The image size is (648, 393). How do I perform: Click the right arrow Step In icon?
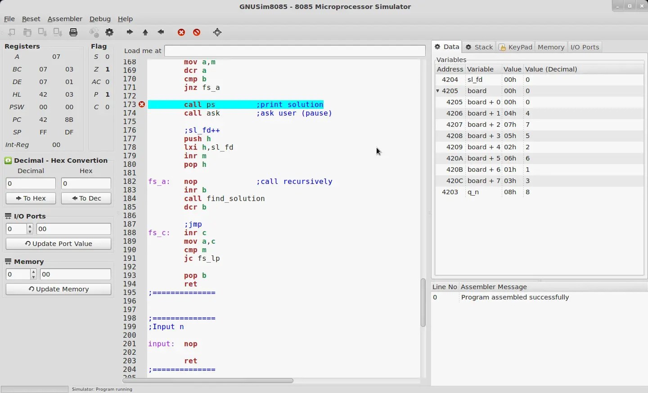point(130,32)
